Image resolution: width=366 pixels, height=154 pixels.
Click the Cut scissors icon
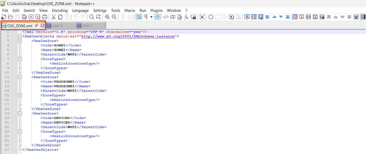[x=54, y=17]
